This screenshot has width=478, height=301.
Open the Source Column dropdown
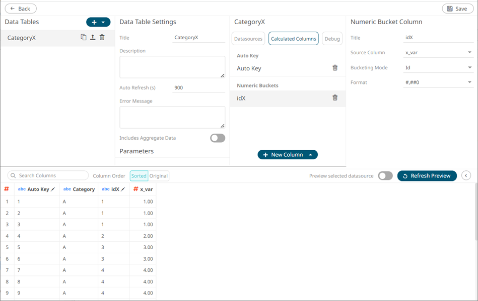point(438,53)
